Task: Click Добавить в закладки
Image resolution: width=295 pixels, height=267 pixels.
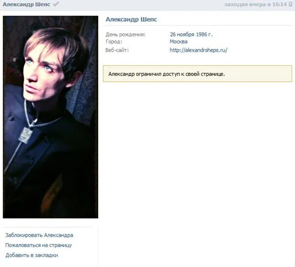Action: click(32, 255)
